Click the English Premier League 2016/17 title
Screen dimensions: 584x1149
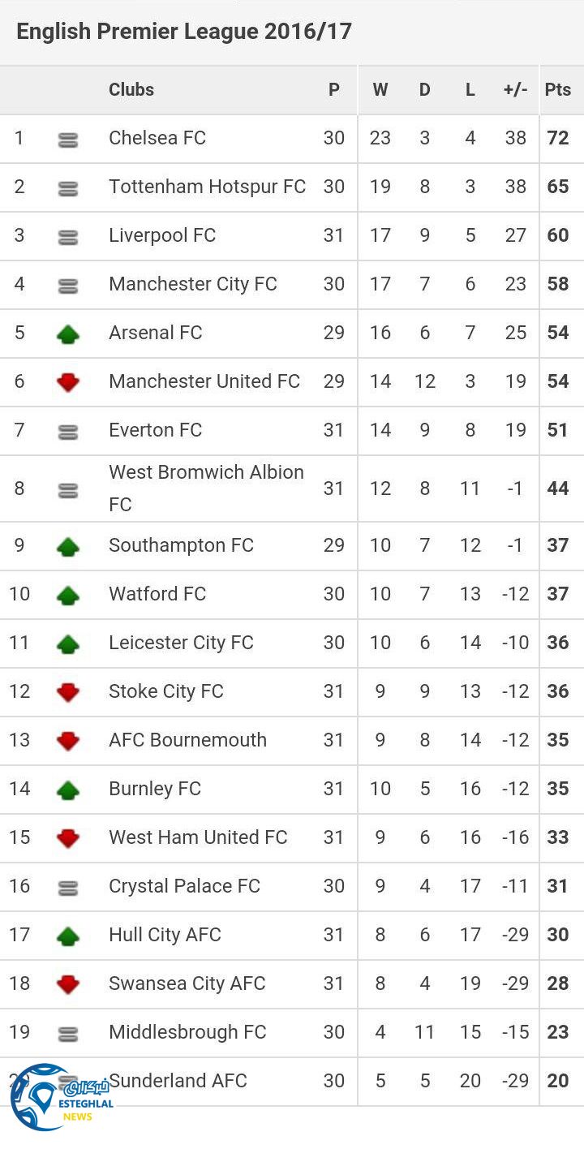[x=184, y=32]
